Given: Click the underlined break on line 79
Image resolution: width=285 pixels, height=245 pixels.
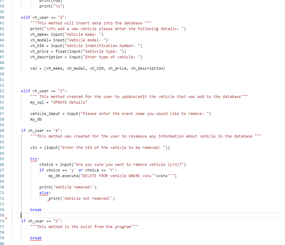Looking at the screenshot, I should coord(36,238).
